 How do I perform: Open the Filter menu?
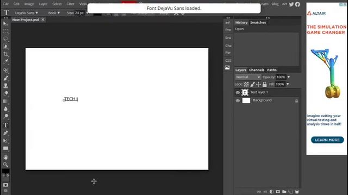tap(70, 4)
